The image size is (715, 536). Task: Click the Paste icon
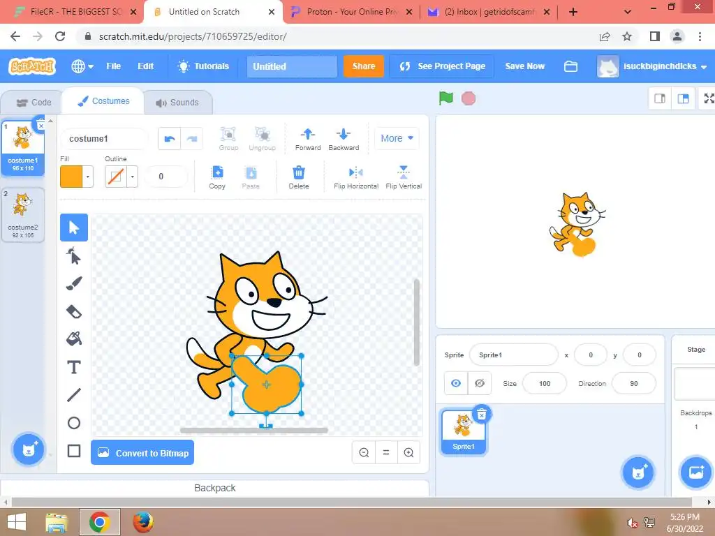251,177
